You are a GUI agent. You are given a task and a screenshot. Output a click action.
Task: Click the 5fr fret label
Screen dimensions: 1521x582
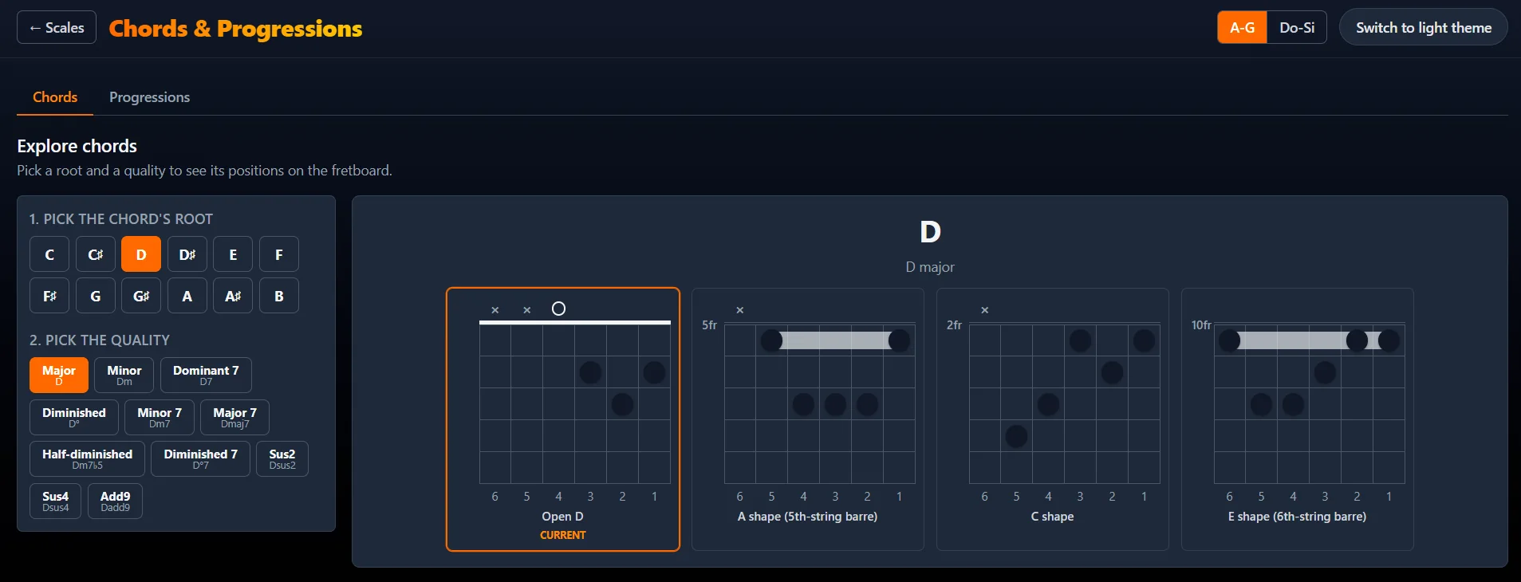point(709,325)
